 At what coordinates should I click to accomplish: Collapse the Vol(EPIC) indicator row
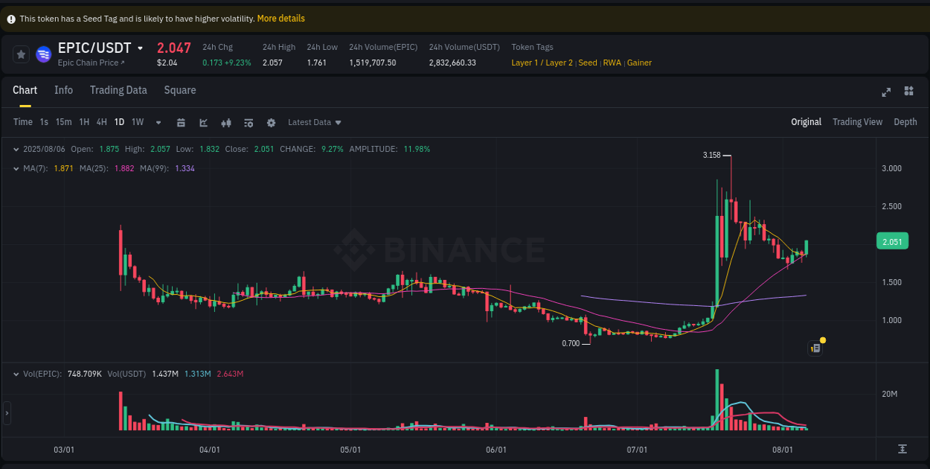click(x=16, y=373)
